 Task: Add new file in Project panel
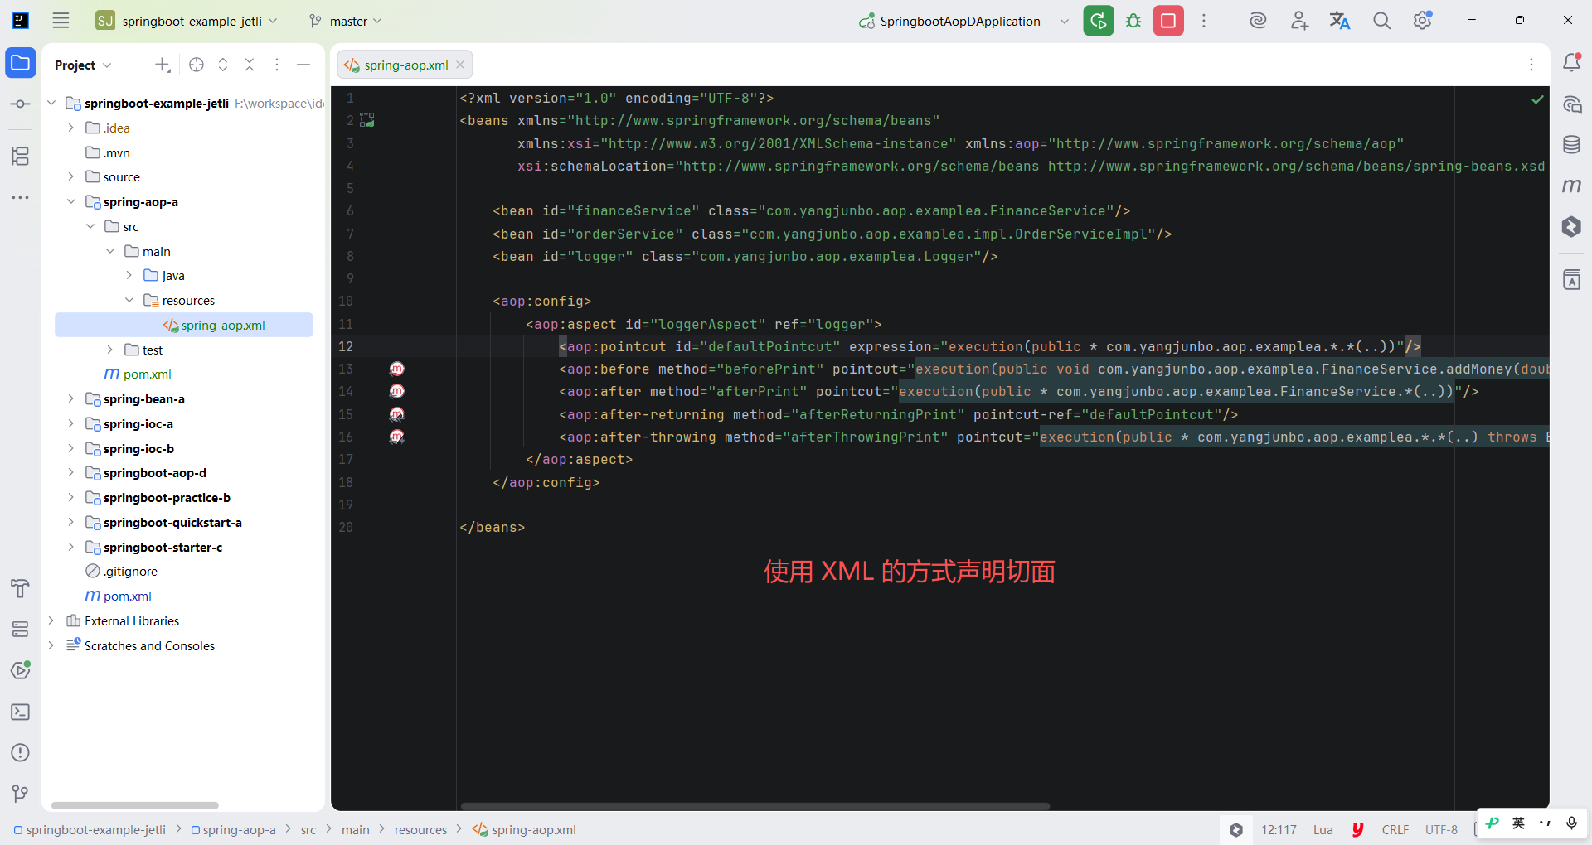tap(163, 65)
